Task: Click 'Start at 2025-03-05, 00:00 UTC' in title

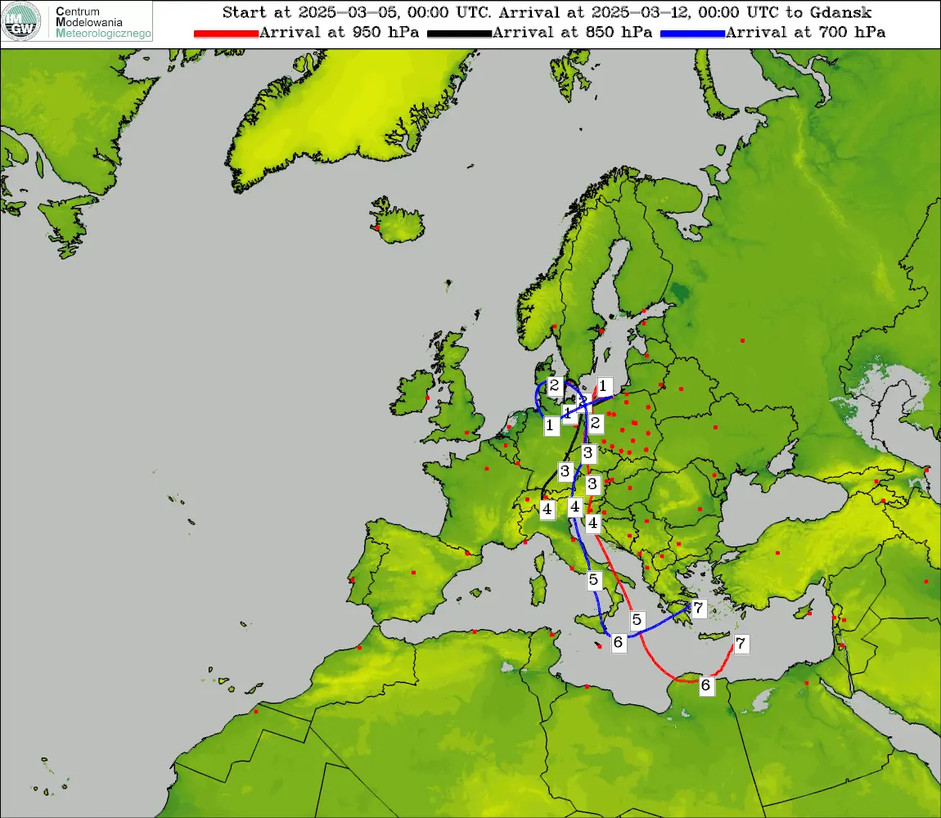Action: [x=357, y=12]
